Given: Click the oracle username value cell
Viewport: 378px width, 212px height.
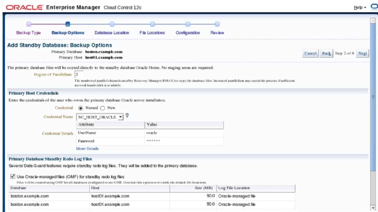Looking at the screenshot, I should tap(184, 133).
